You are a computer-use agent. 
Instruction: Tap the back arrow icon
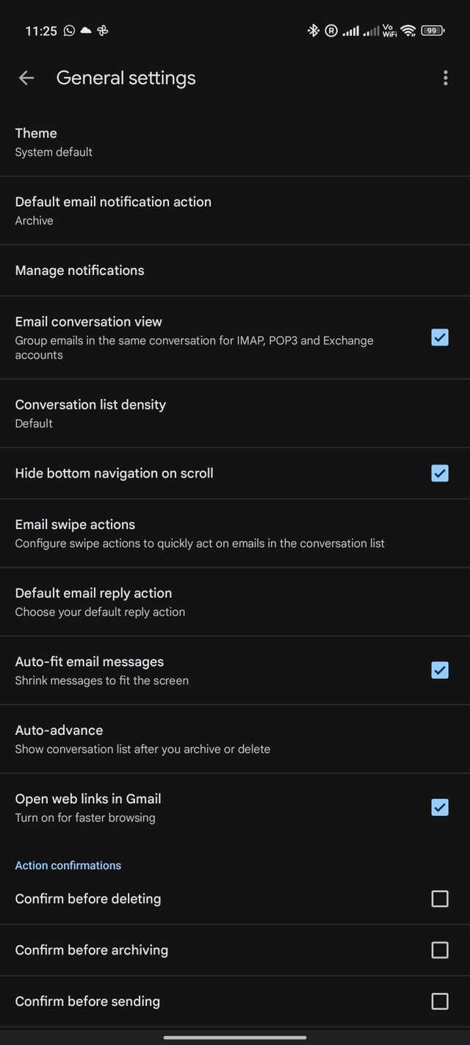26,78
